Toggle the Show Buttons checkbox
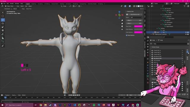This screenshot has width=190, height=107. pos(126,35)
